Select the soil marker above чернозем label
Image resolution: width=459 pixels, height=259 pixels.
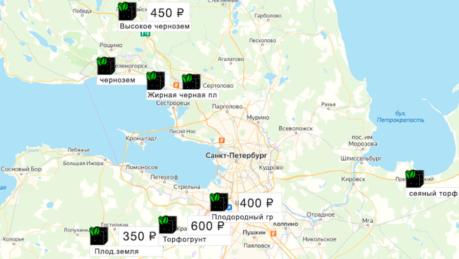pyautogui.click(x=106, y=66)
